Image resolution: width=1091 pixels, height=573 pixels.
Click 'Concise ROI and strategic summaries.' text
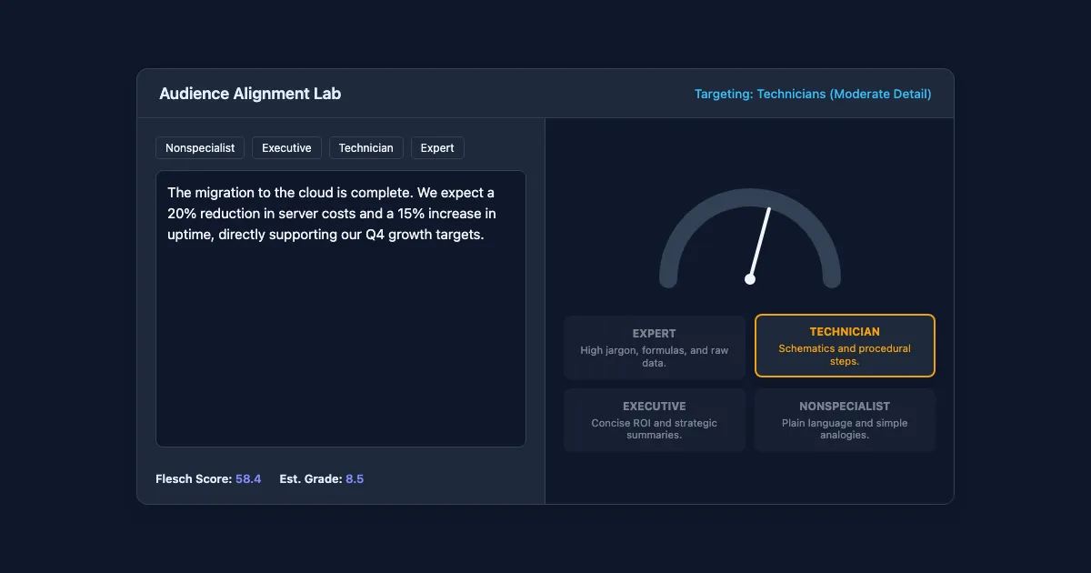coord(655,429)
